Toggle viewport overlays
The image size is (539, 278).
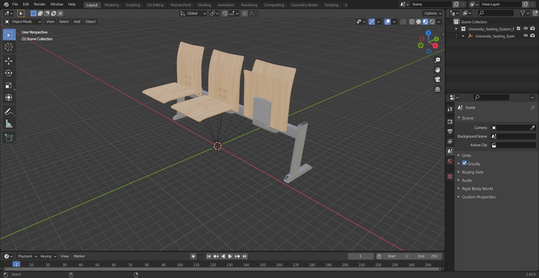[387, 22]
